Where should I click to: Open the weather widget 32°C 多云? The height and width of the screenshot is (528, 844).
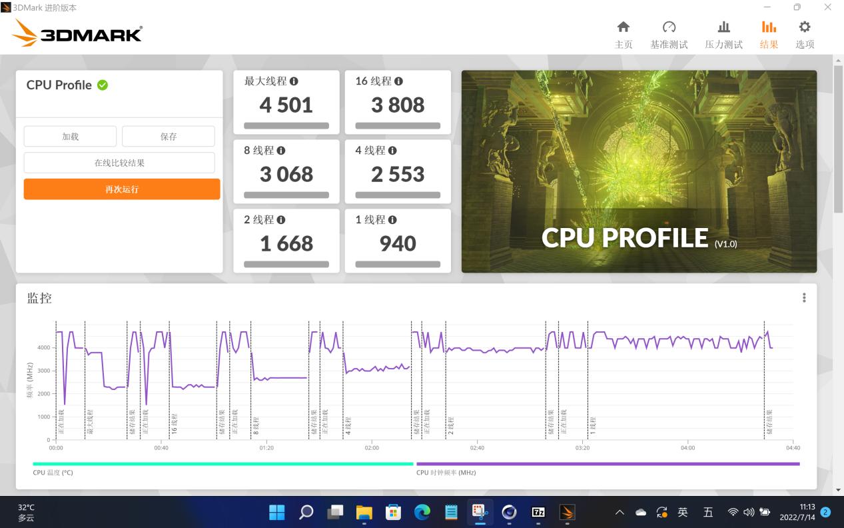tap(27, 512)
